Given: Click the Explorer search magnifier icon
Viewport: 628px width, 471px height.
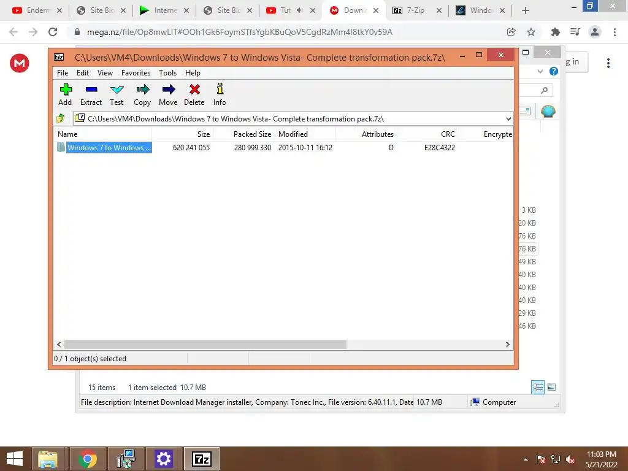Looking at the screenshot, I should (544, 91).
